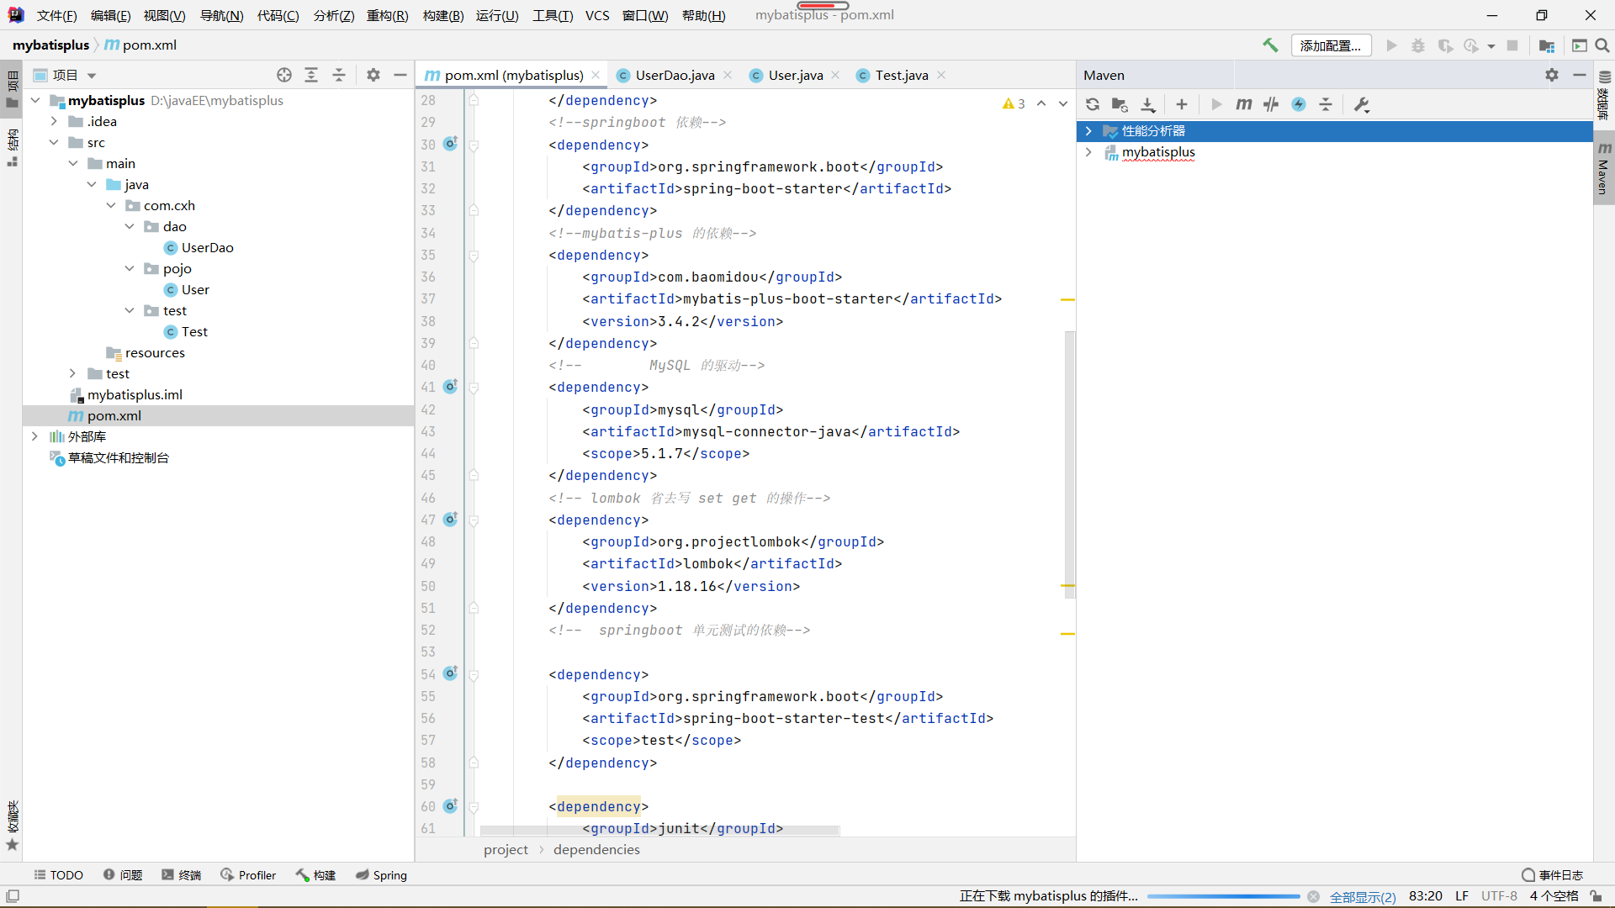Toggle Maven offline mode icon

(x=1271, y=104)
